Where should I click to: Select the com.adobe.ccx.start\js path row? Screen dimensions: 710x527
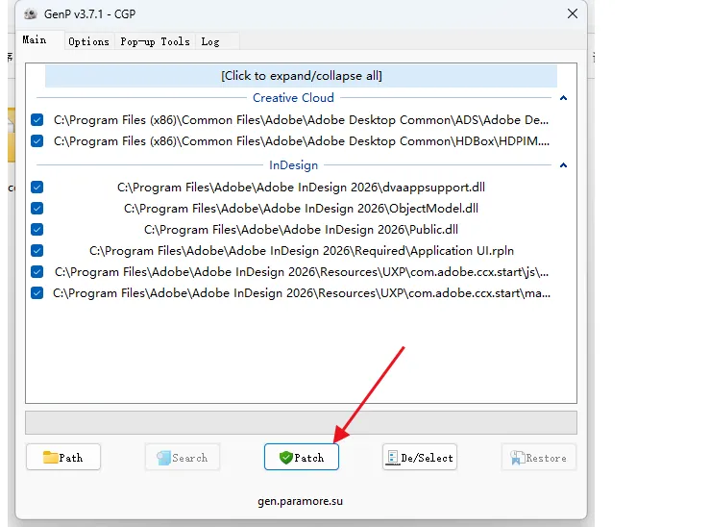point(302,272)
